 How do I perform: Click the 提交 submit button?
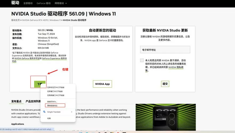[165, 84]
